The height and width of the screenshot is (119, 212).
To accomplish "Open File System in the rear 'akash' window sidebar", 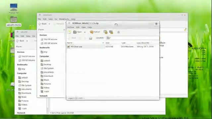I will coord(25,85).
